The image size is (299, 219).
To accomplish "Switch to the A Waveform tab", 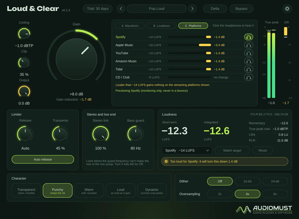I will pos(130,26).
